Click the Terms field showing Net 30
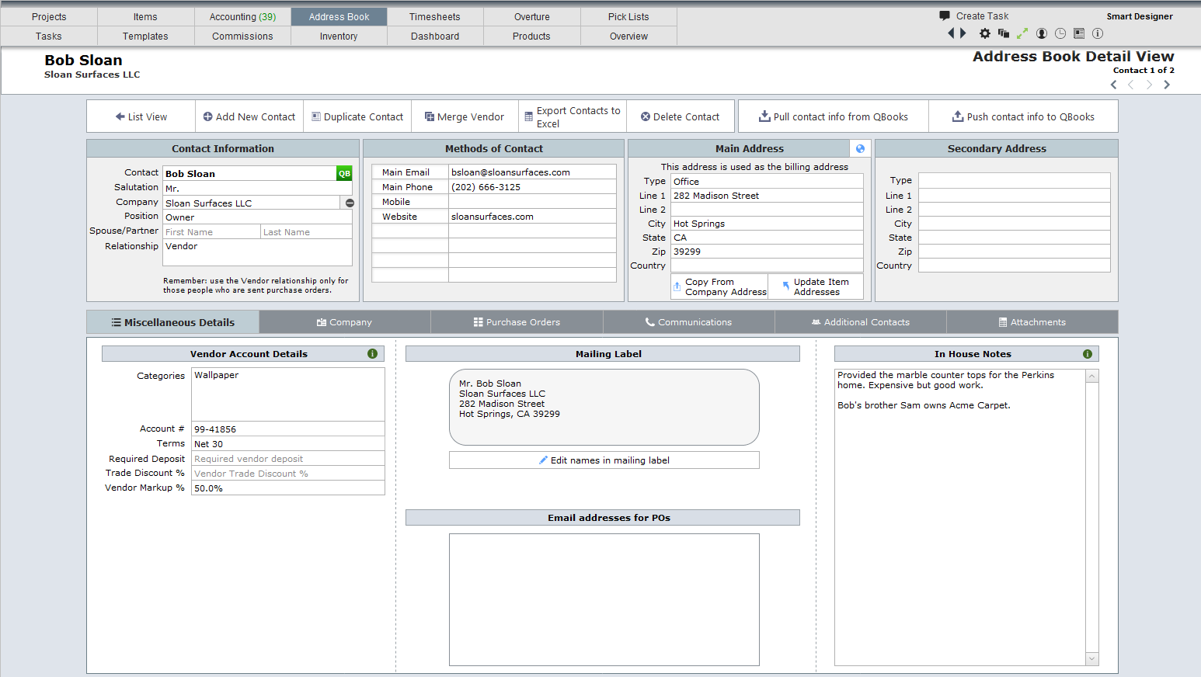 point(288,444)
